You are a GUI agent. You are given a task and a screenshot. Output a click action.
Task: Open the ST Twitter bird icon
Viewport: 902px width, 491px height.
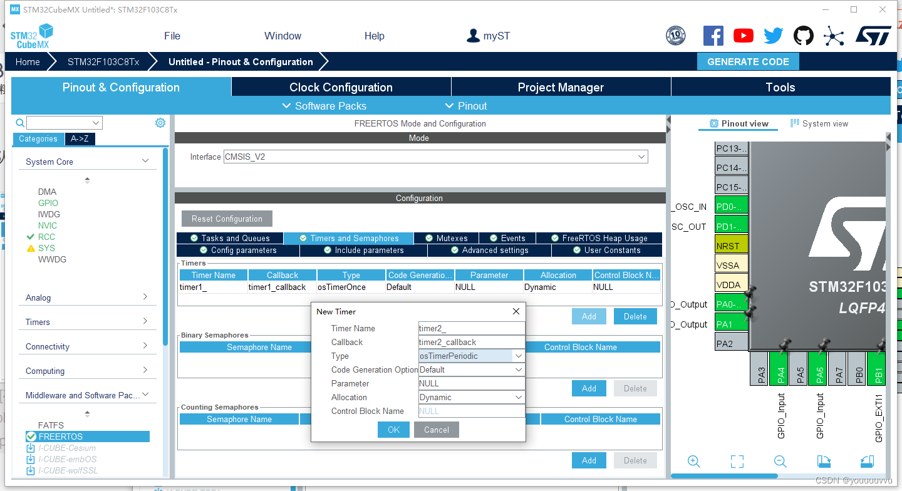(774, 36)
